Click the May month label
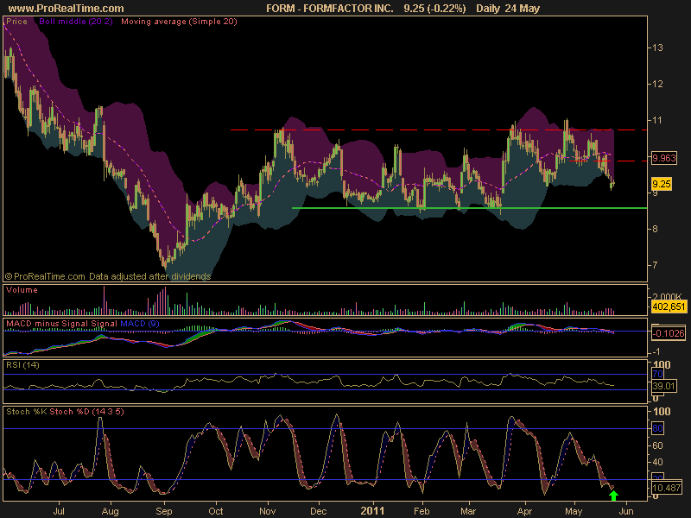Image resolution: width=691 pixels, height=518 pixels. point(574,511)
